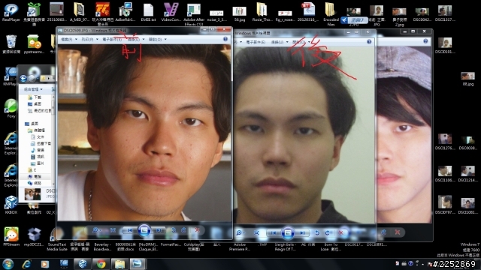Rotate counterclockwise in DSC0599.JPG viewer
Screen dimensions: 481x270
[174, 230]
